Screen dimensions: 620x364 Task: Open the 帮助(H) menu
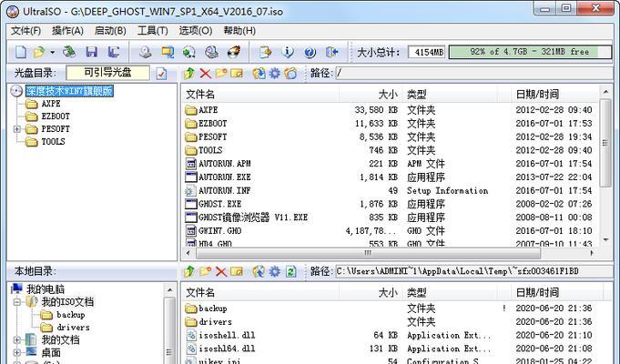pyautogui.click(x=239, y=30)
